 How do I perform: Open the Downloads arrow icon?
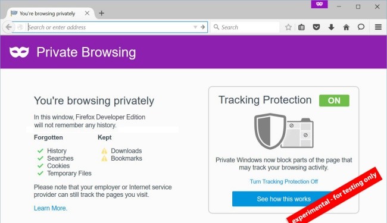click(331, 27)
